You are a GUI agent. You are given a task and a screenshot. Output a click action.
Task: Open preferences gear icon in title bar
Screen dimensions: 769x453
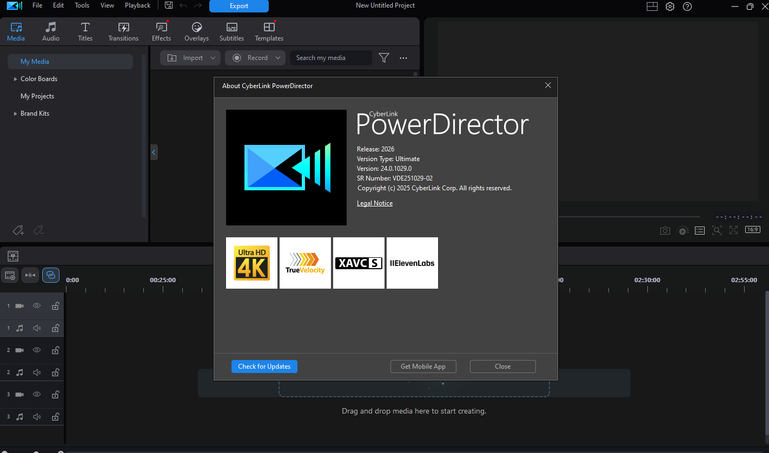point(670,6)
